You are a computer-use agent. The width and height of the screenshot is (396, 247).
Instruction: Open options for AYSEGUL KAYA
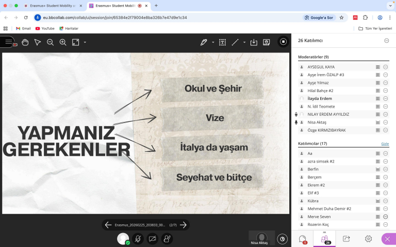pyautogui.click(x=385, y=67)
